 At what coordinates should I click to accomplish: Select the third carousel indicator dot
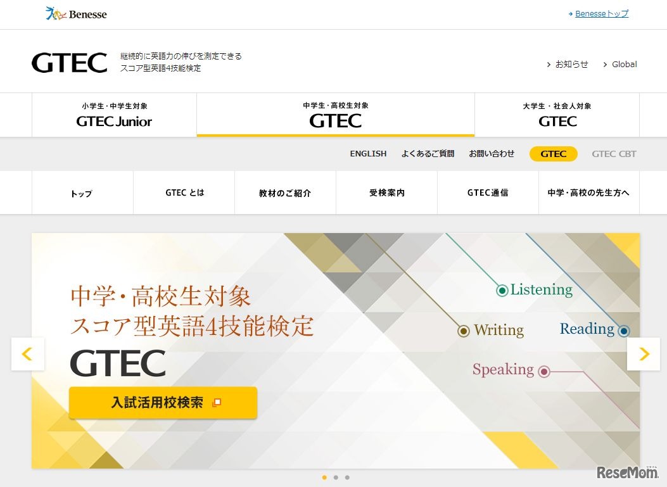coord(346,478)
